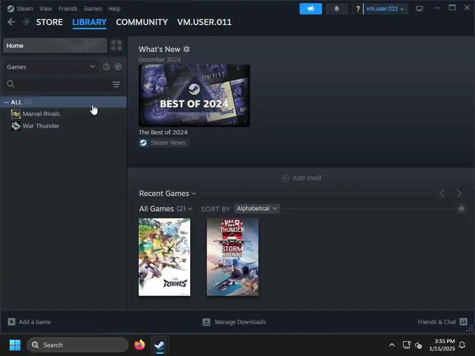Select the LIBRARY tab
The width and height of the screenshot is (475, 356).
[90, 22]
